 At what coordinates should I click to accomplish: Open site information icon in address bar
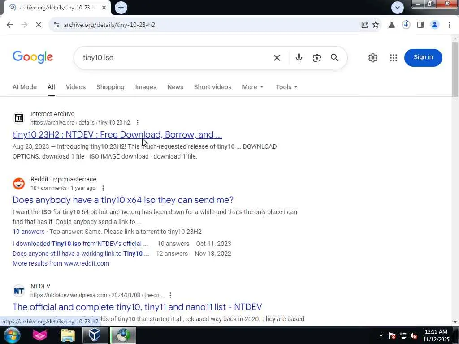tap(56, 25)
